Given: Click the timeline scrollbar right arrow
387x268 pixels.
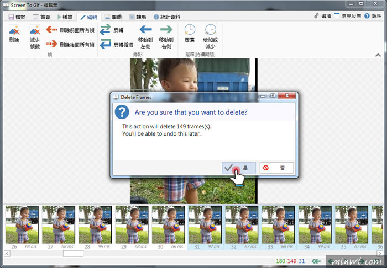Looking at the screenshot, I should click(x=380, y=253).
